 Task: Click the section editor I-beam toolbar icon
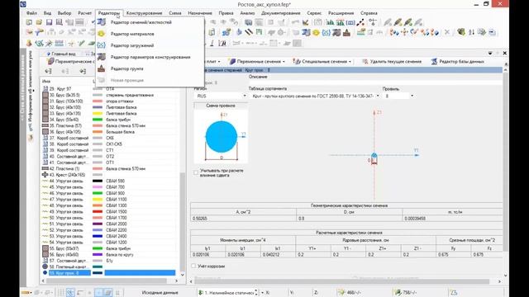coord(307,32)
